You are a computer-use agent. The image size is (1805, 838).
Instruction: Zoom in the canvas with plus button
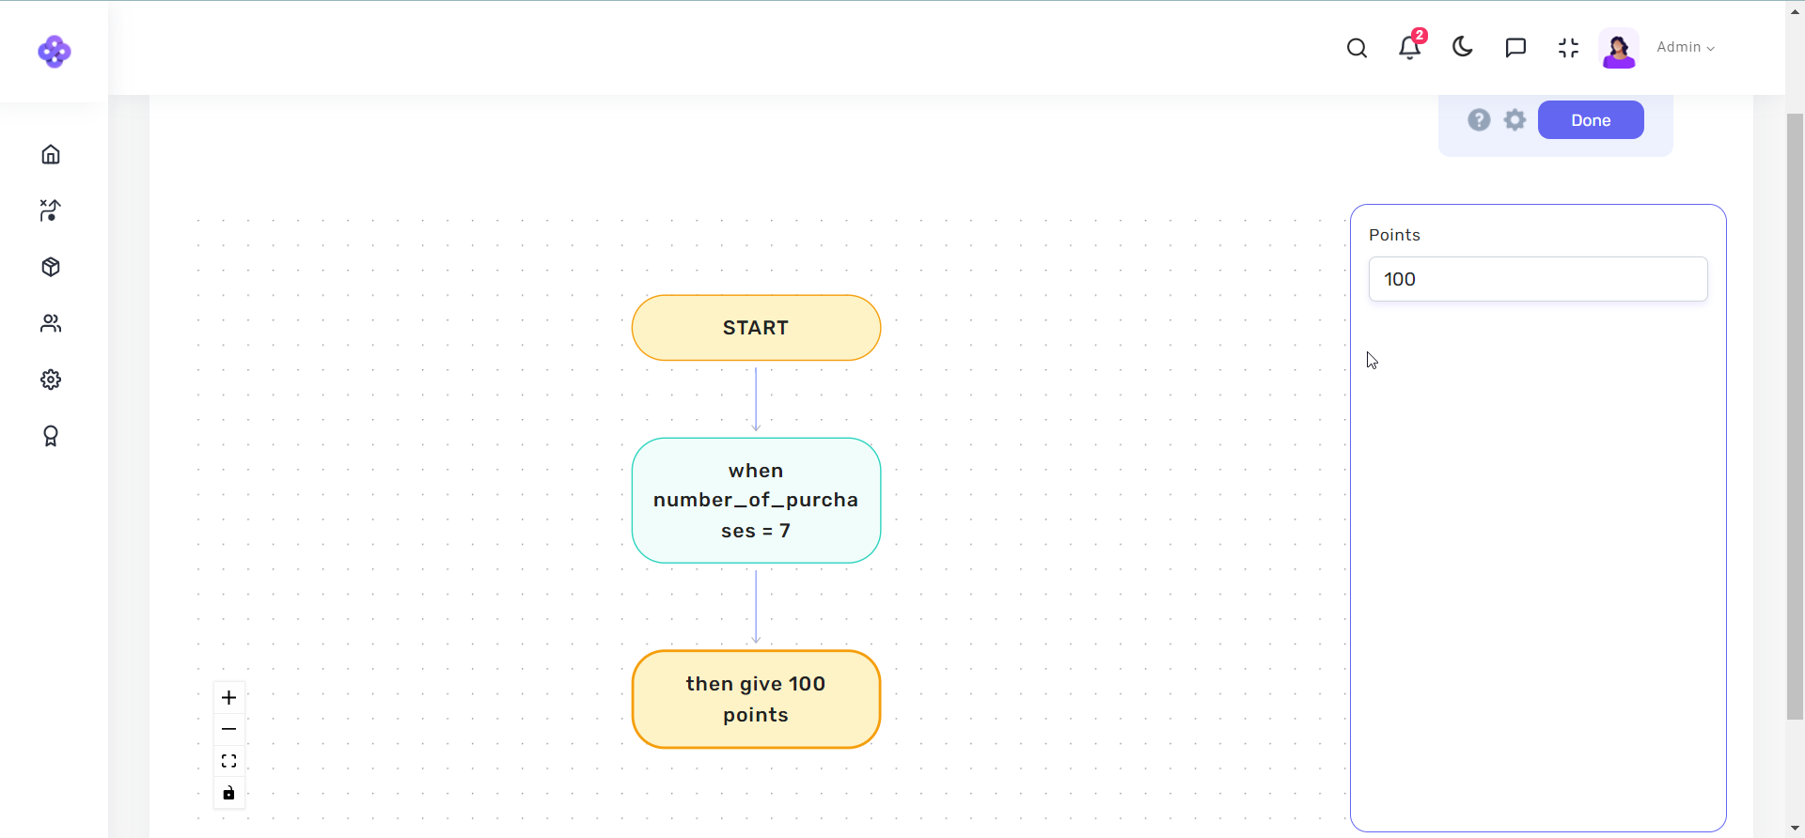(228, 697)
